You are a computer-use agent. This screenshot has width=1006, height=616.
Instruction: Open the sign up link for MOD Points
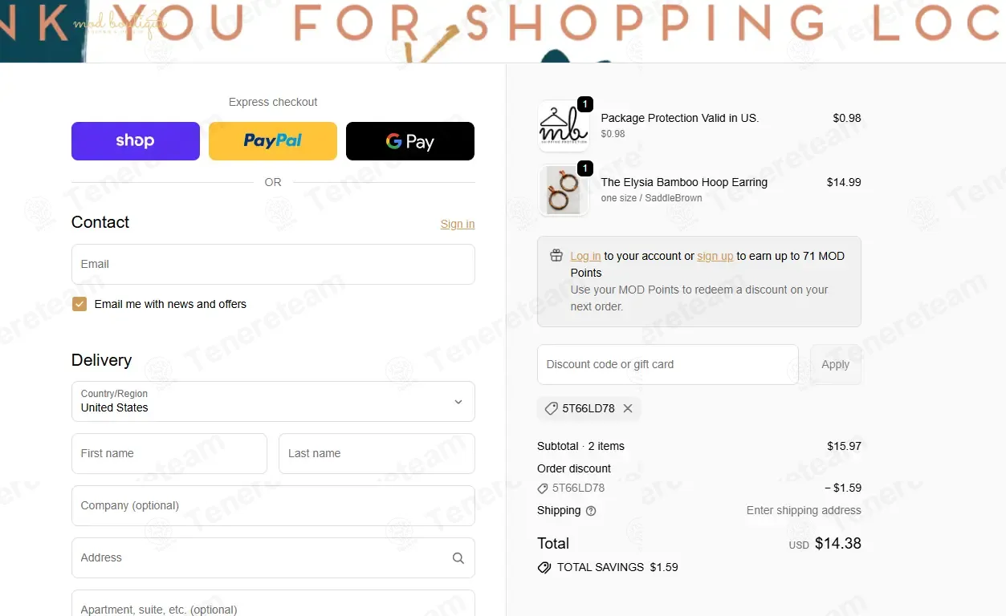715,256
